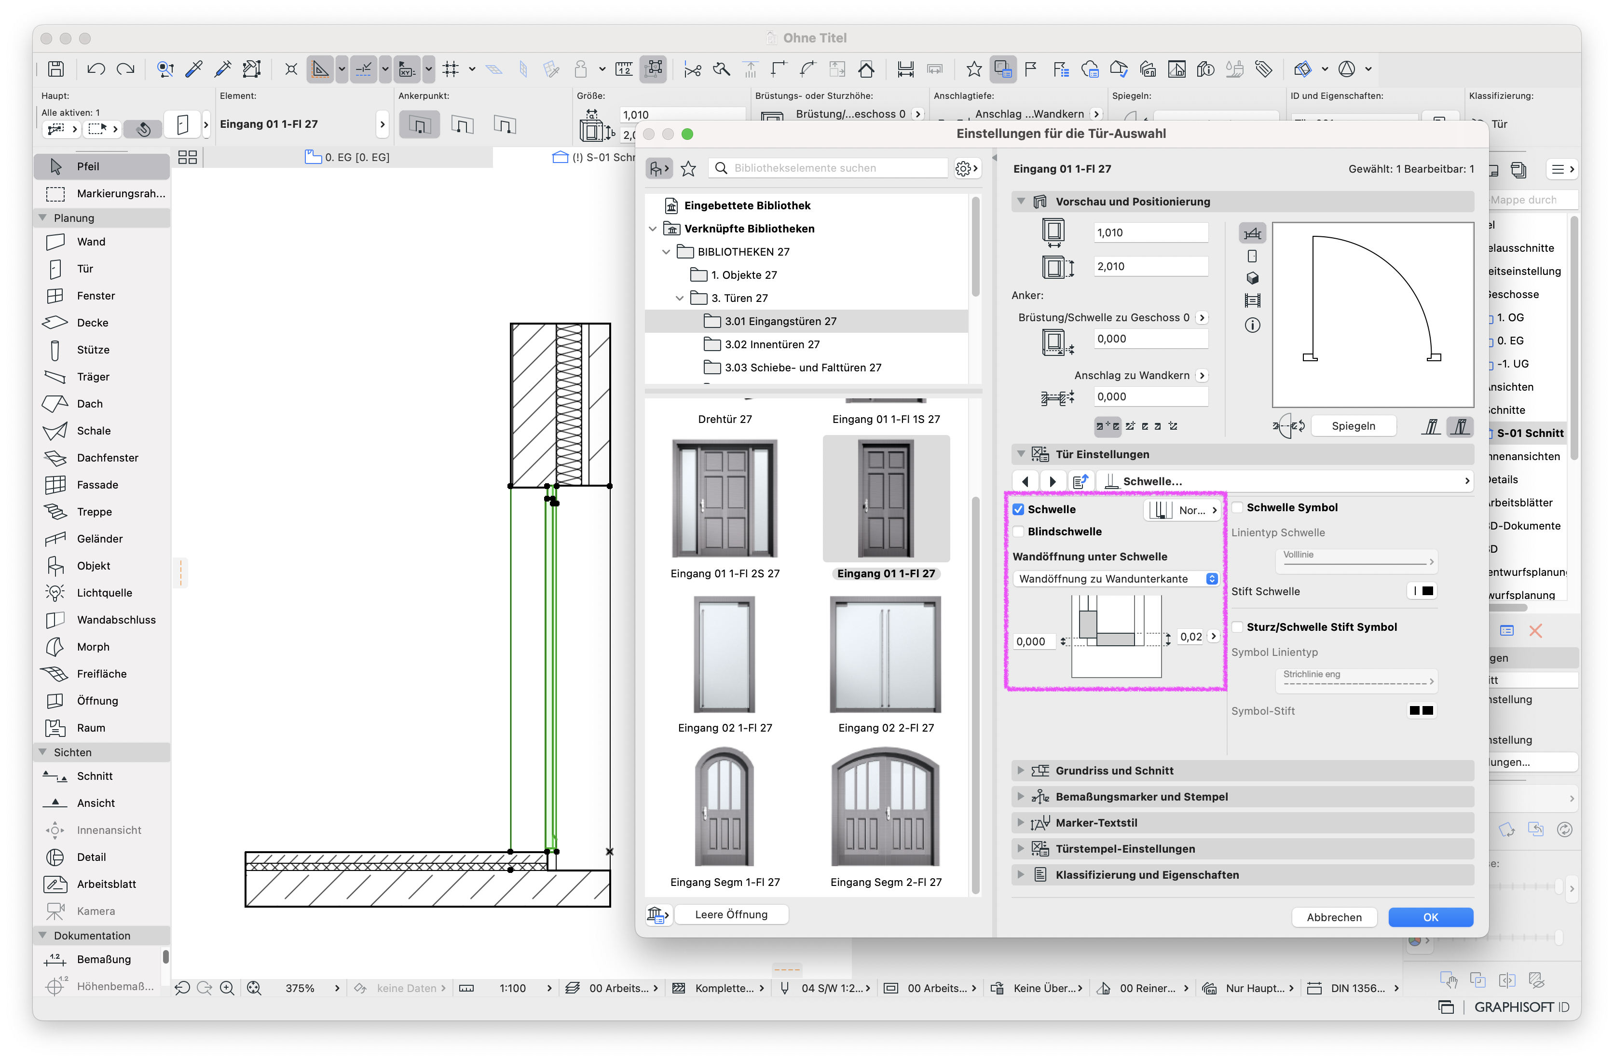Image resolution: width=1614 pixels, height=1061 pixels.
Task: Uncheck the Schwelle checkbox
Action: click(x=1019, y=509)
